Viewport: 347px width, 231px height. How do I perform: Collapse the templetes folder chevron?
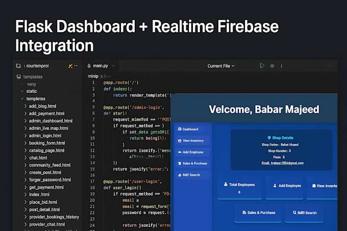tap(22, 98)
